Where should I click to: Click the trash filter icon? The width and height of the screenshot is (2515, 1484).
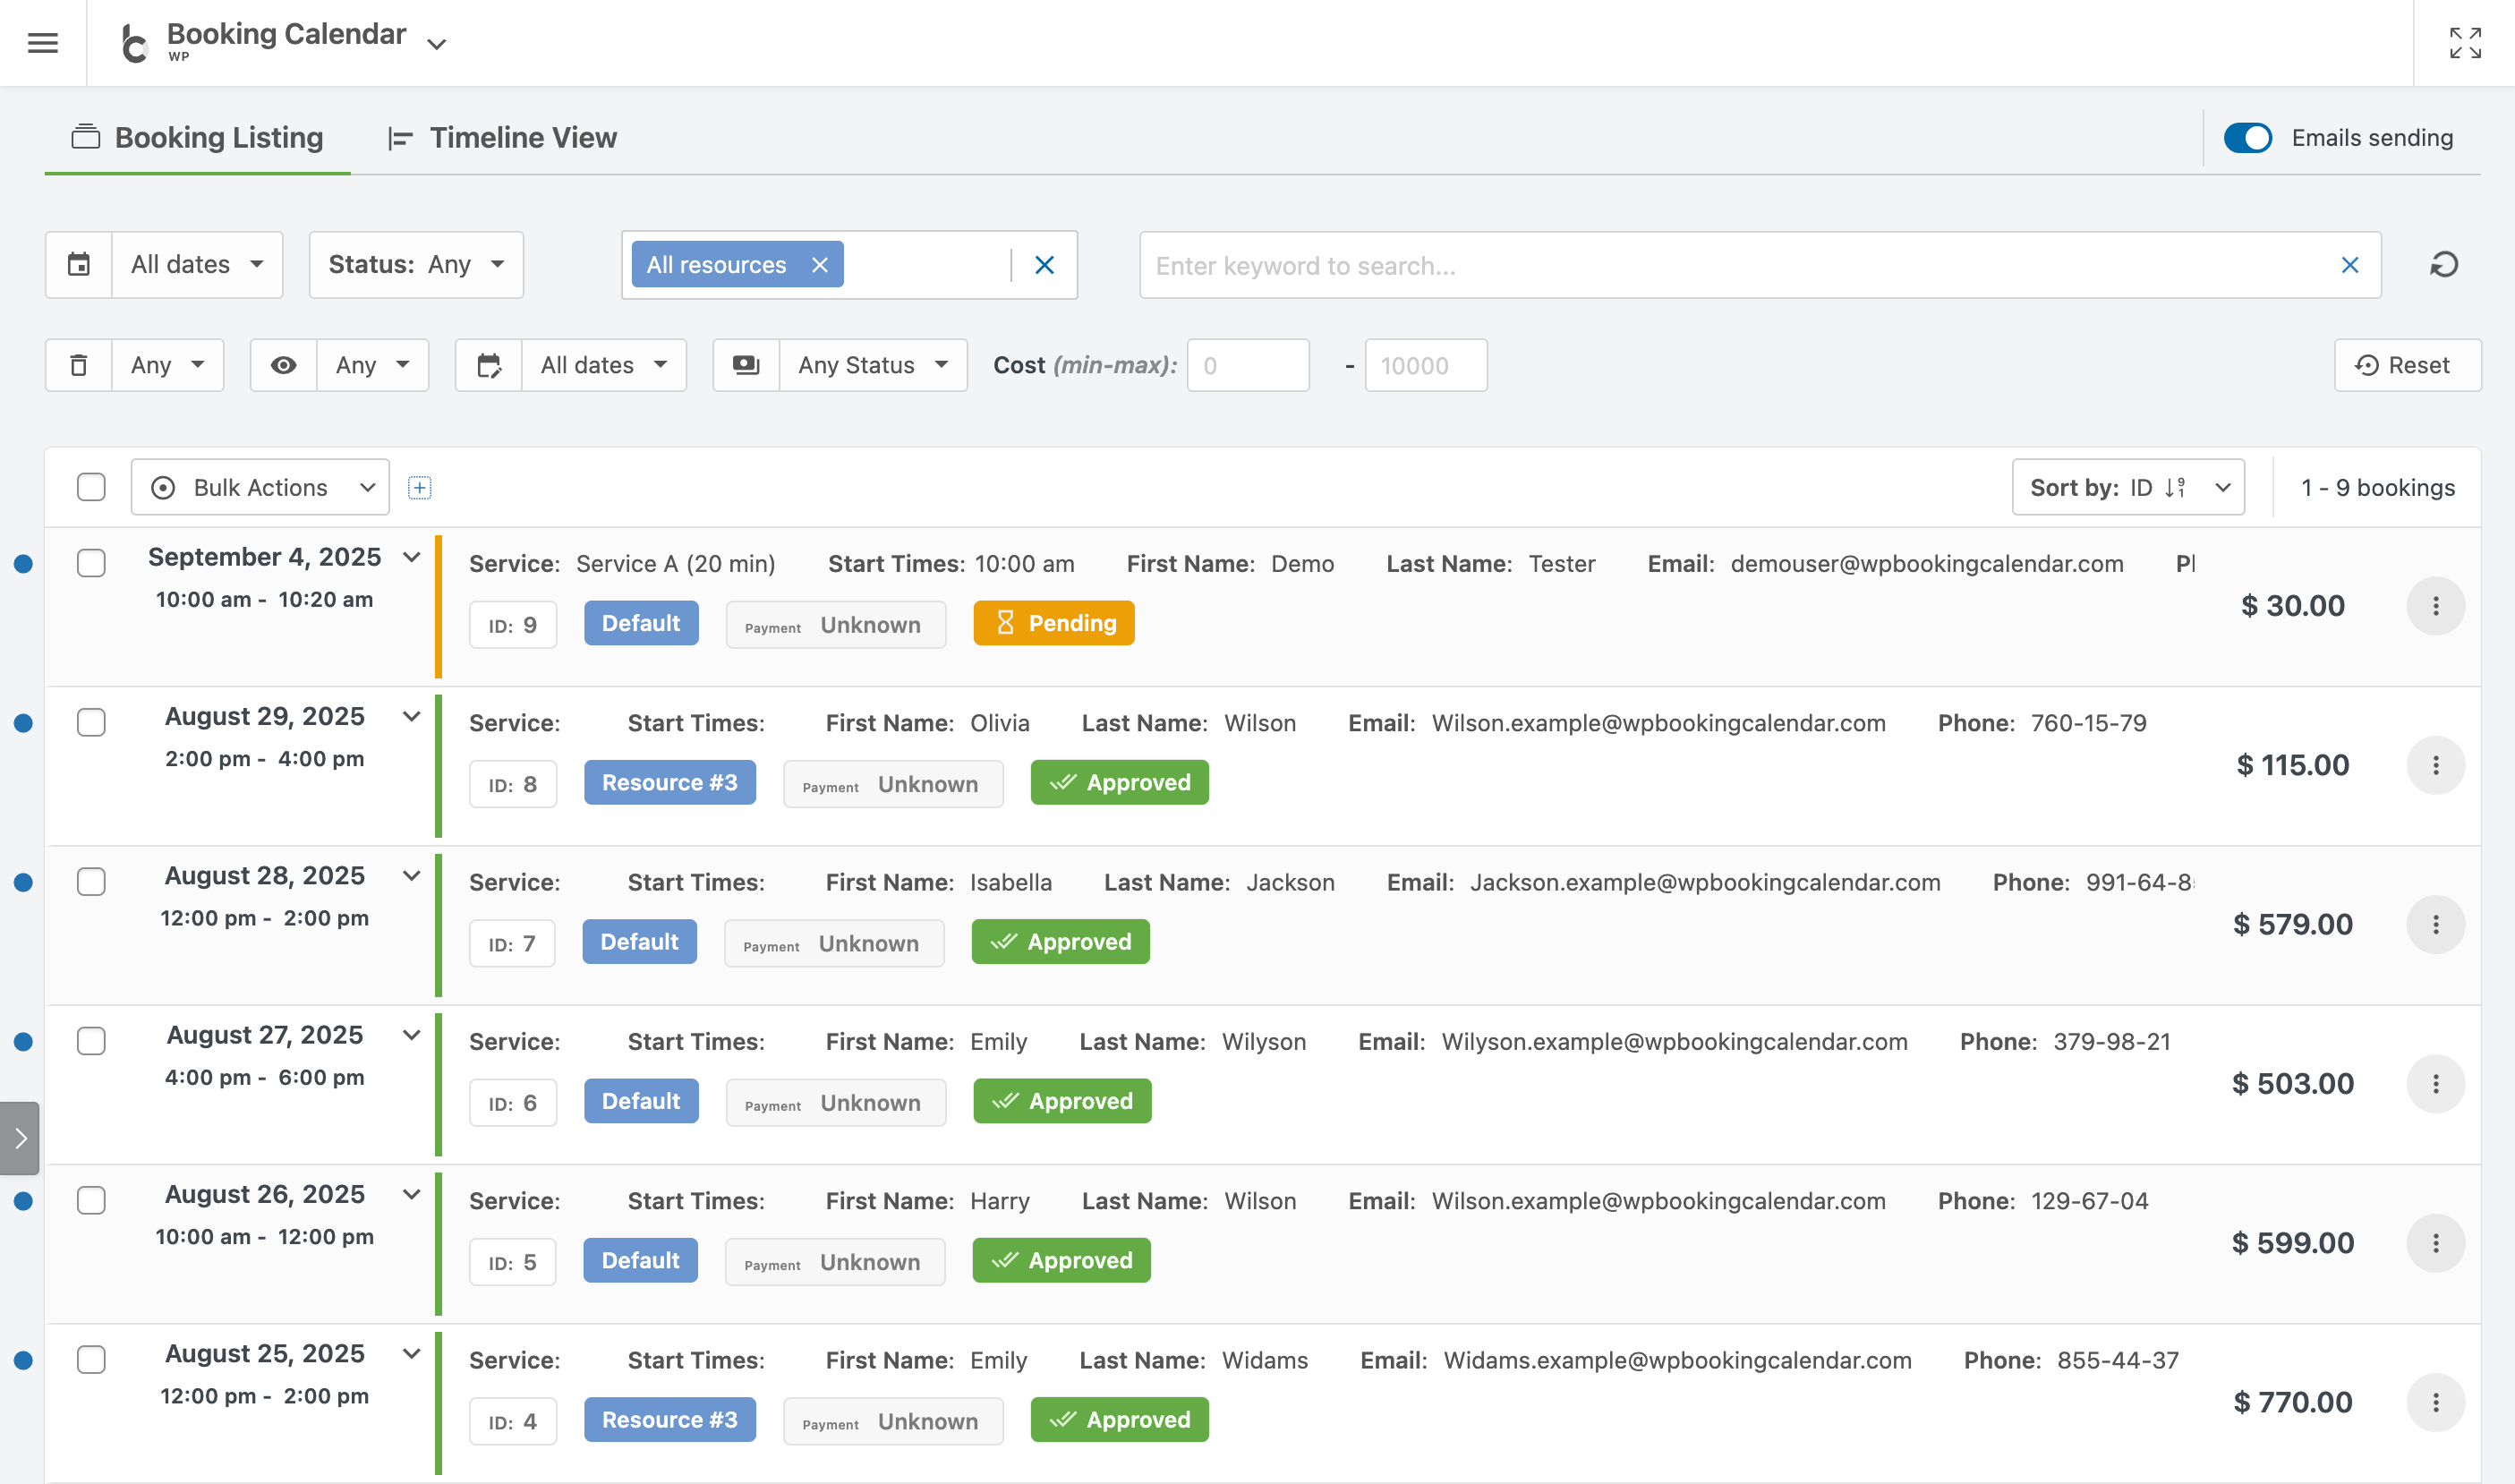[79, 365]
